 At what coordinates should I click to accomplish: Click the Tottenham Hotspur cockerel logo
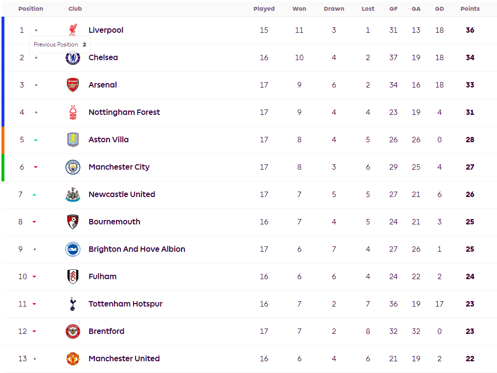(x=73, y=304)
